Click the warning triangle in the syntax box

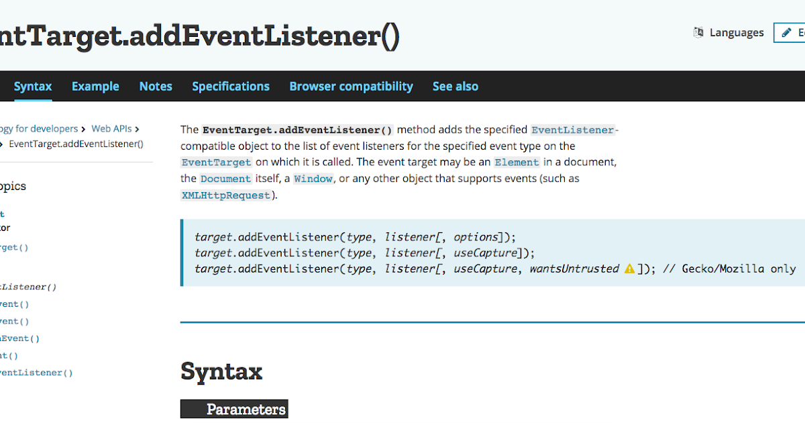pos(629,268)
